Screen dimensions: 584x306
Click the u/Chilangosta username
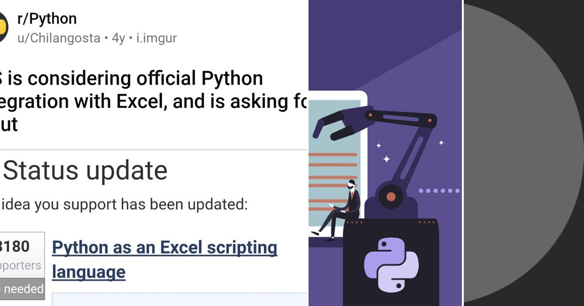pos(58,38)
